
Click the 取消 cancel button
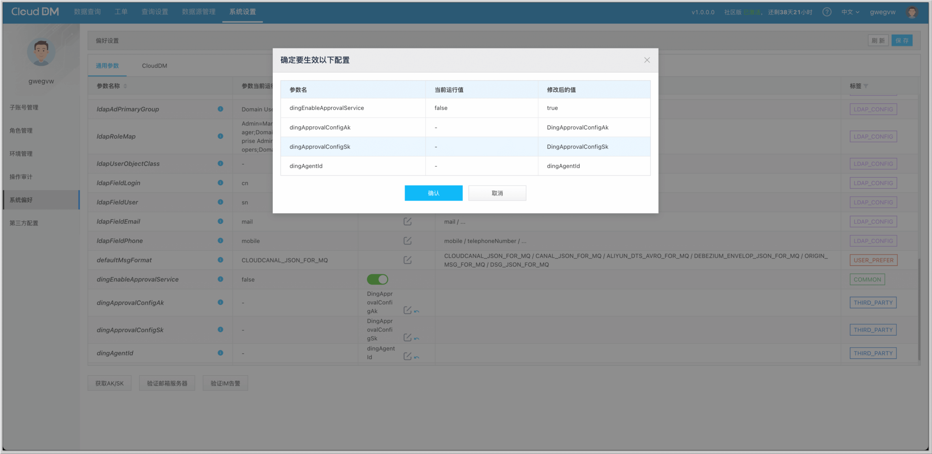[x=497, y=193]
